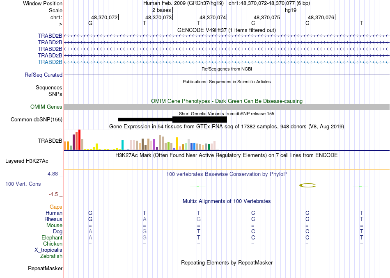The image size is (390, 278).
Task: Click the TRABD2B label beside the GTEx bar chart
Action: click(x=50, y=141)
